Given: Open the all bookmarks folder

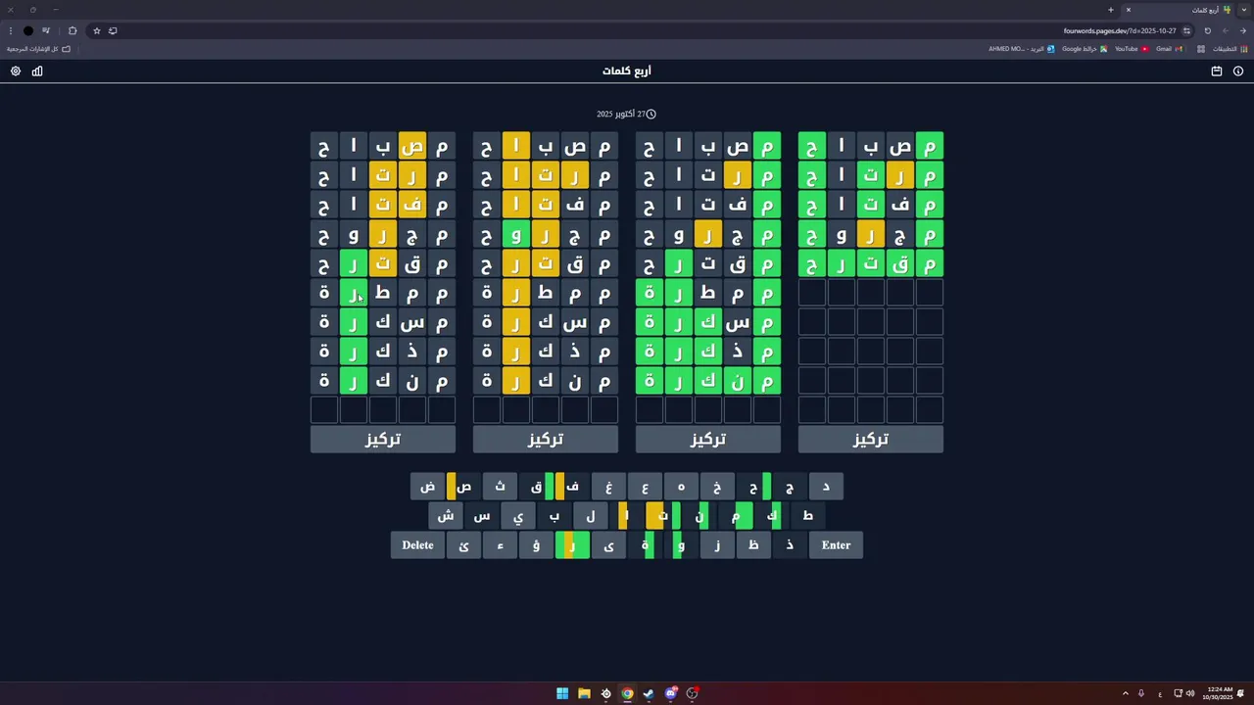Looking at the screenshot, I should click(39, 49).
